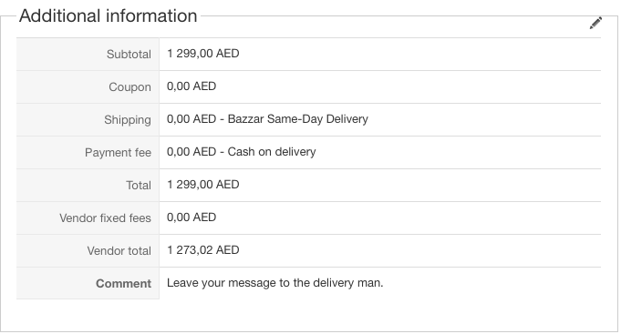This screenshot has height=334, width=621.
Task: Click the empty area of the Shipping row
Action: (483, 120)
